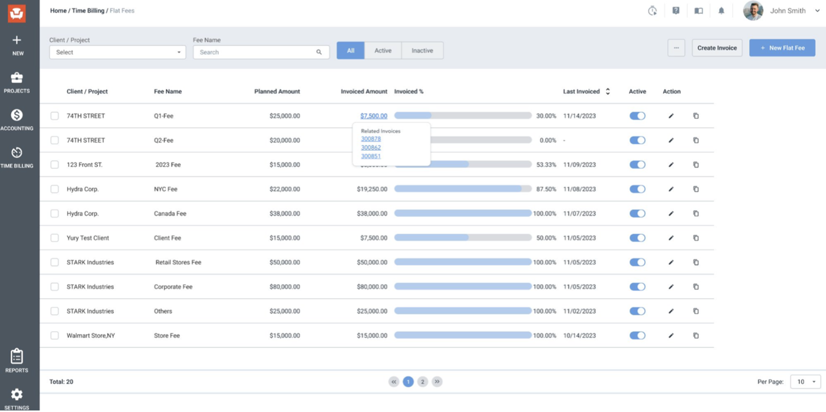Click the notification bell icon
Image resolution: width=826 pixels, height=412 pixels.
click(721, 11)
